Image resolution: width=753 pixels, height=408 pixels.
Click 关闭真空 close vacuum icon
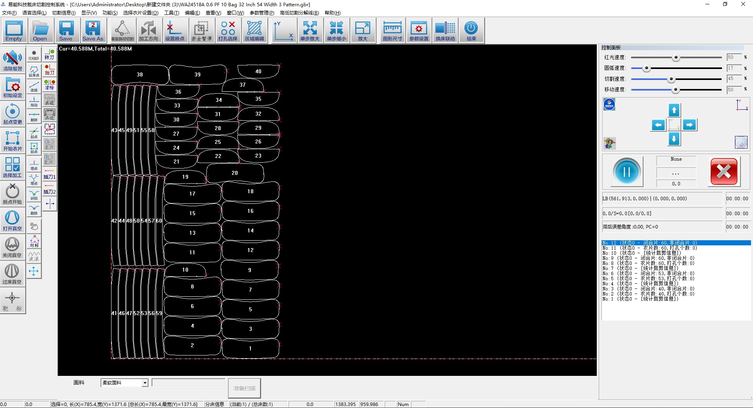click(x=13, y=247)
